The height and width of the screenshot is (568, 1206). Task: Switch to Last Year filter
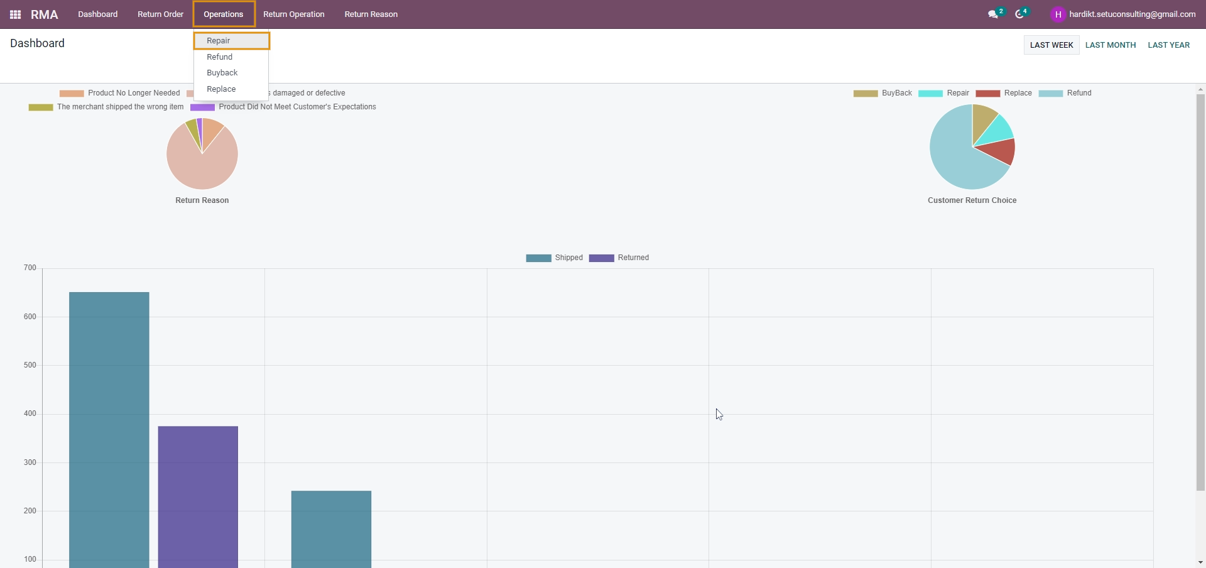(1168, 45)
